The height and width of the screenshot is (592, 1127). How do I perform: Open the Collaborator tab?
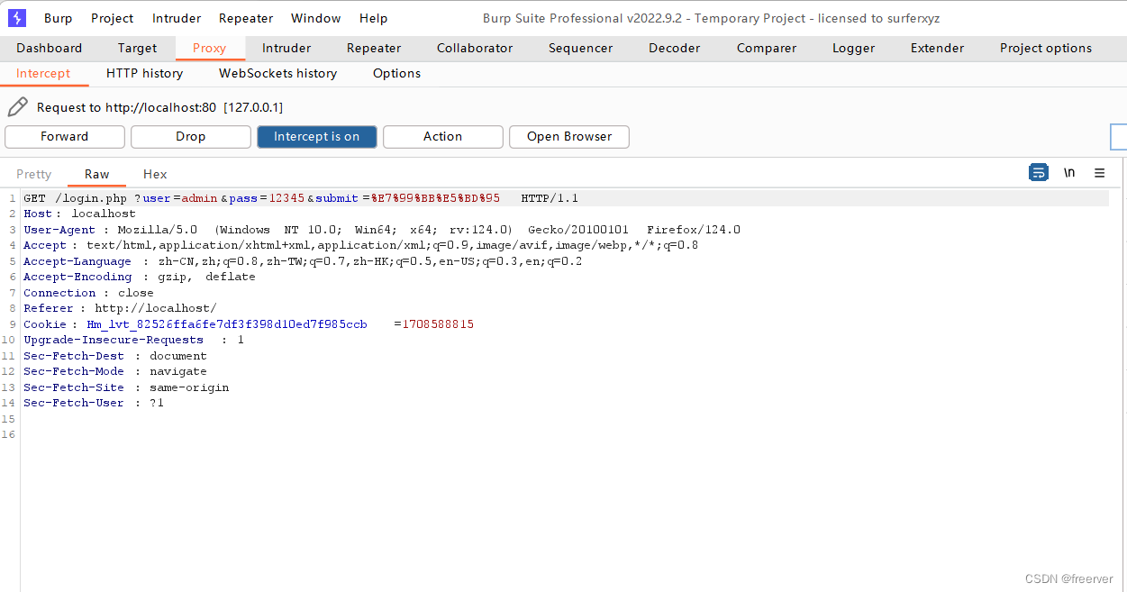(475, 49)
